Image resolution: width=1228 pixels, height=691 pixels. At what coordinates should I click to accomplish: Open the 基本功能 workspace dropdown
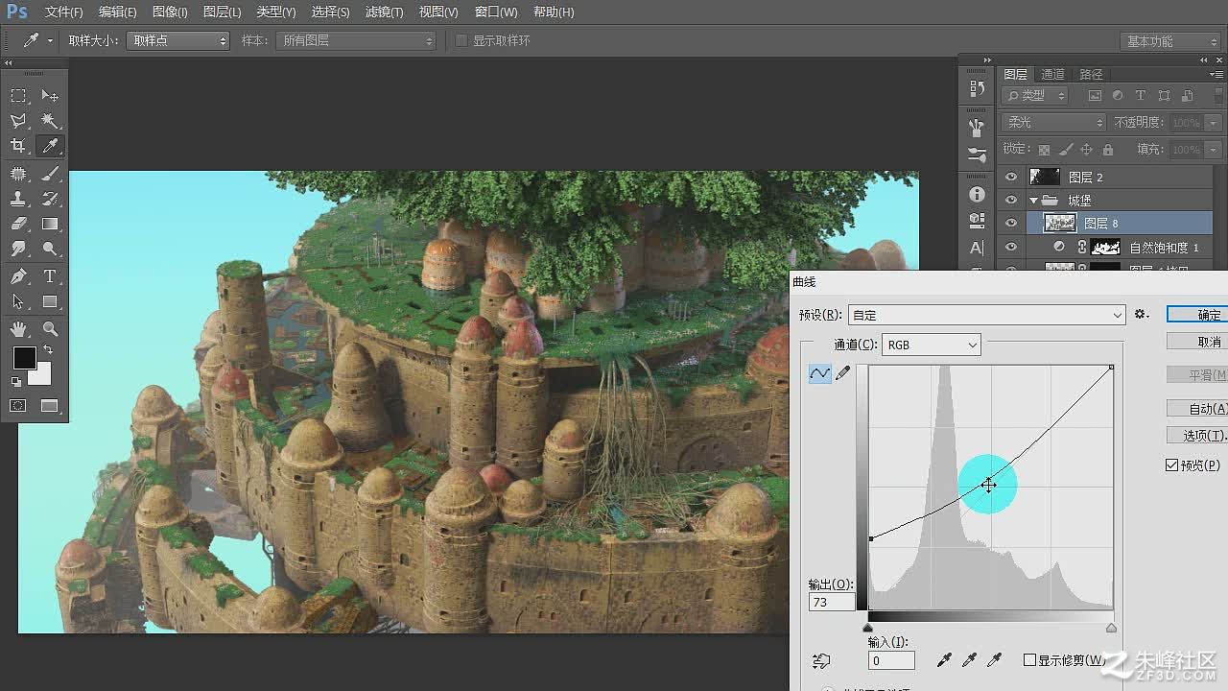click(x=1169, y=41)
